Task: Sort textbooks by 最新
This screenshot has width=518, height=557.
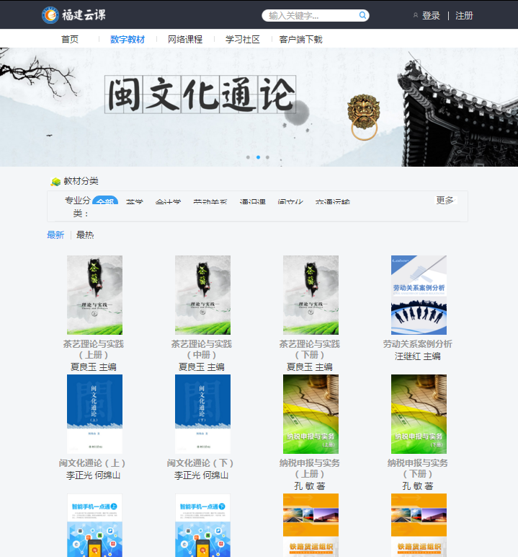Action: [55, 234]
